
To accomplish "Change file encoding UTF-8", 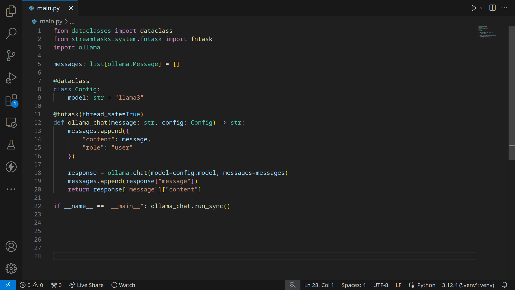I will (x=381, y=285).
